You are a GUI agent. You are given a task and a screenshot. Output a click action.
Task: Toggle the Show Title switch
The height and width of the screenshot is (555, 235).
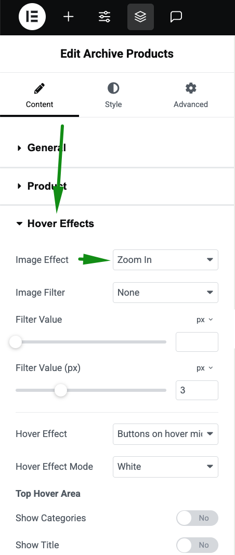197,545
